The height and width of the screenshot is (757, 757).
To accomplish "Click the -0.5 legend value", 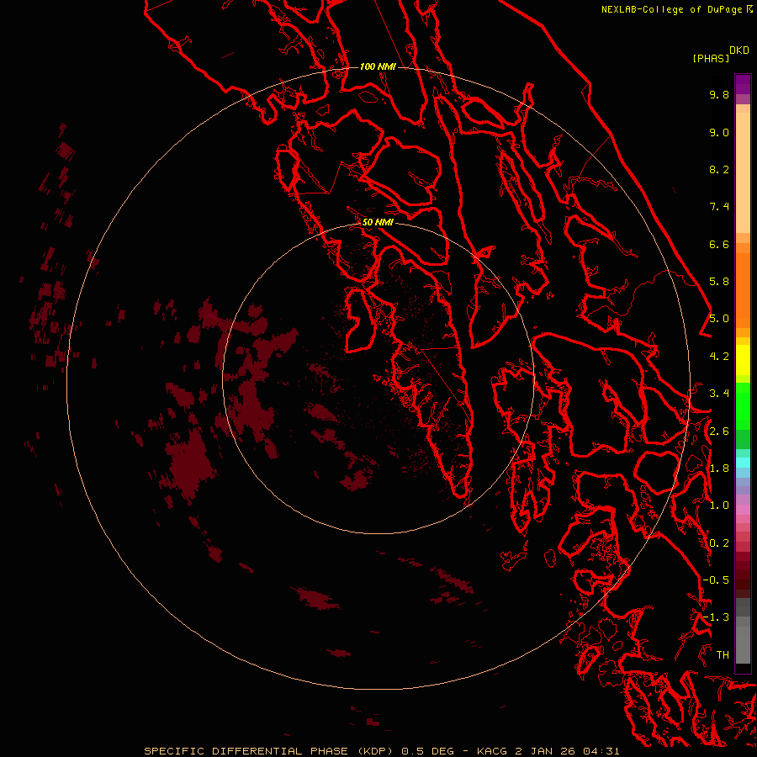I will (x=716, y=580).
